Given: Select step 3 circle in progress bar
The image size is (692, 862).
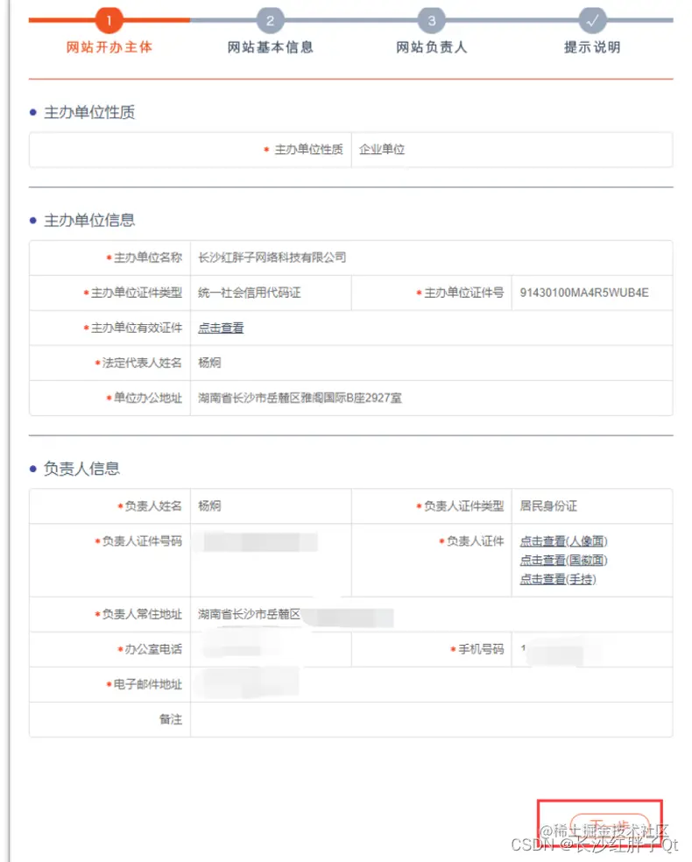Looking at the screenshot, I should pyautogui.click(x=432, y=20).
